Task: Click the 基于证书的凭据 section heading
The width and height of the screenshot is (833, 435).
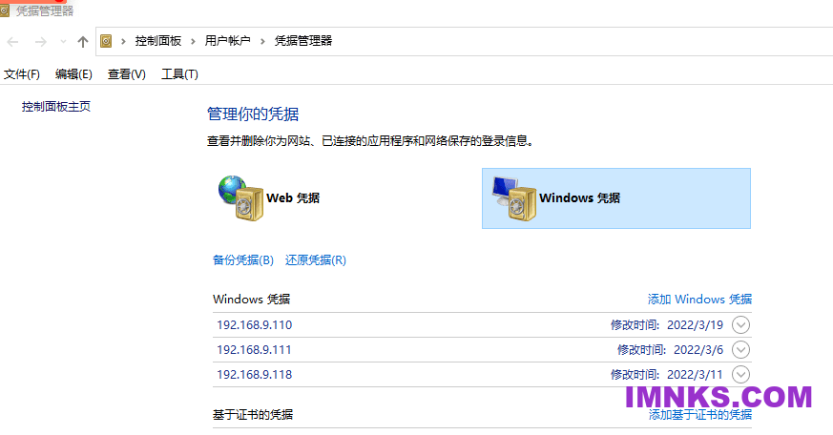Action: pyautogui.click(x=253, y=415)
